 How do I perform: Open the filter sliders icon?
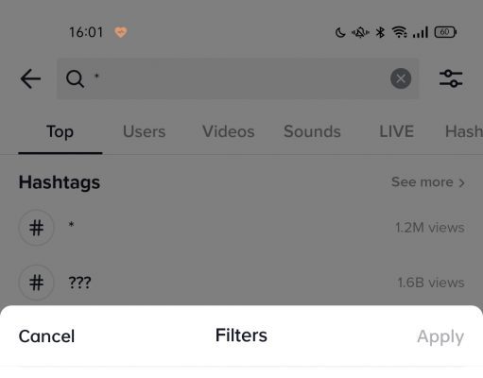(451, 78)
